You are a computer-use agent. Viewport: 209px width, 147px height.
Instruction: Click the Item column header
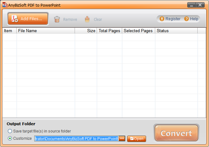[x=9, y=31]
